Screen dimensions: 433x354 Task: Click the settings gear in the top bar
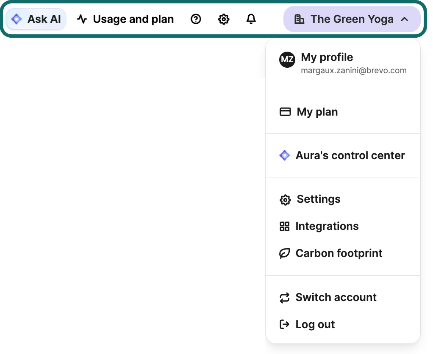pos(223,19)
